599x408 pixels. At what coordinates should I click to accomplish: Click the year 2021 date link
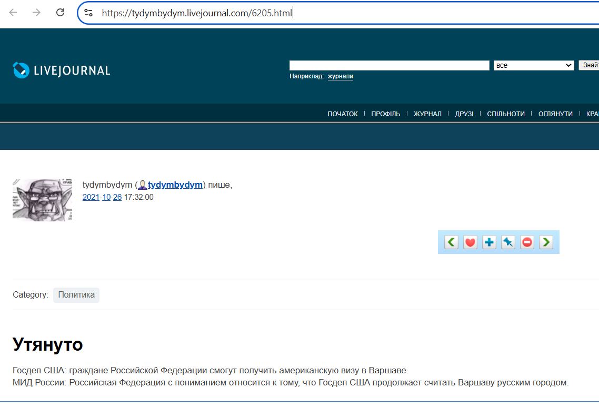91,197
